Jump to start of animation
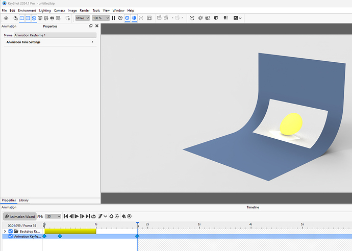The image size is (352, 251). pos(66,216)
